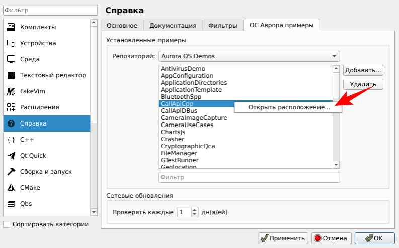
Task: Choose 'Открыть расположение...' from context menu
Action: tap(289, 107)
